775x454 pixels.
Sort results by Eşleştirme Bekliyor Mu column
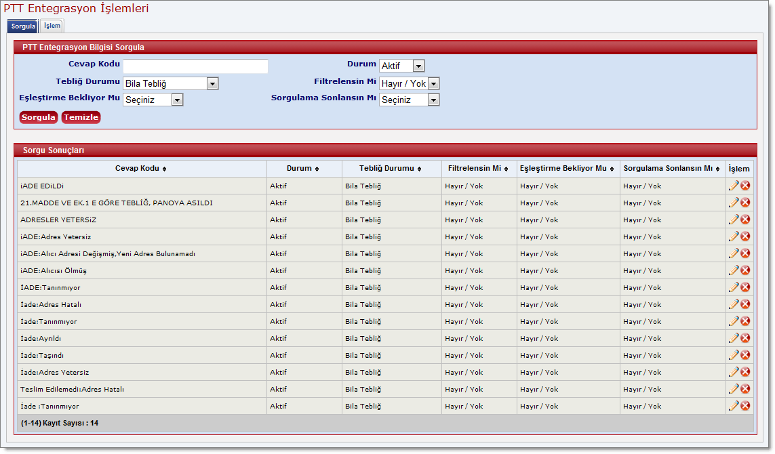[x=566, y=169]
